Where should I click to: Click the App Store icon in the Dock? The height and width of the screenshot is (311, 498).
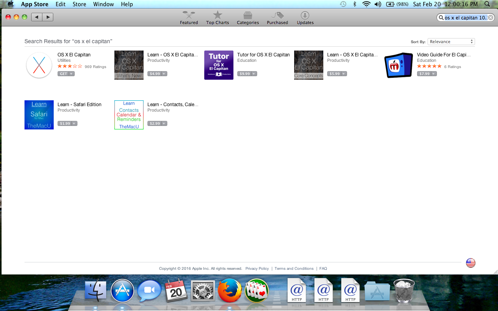click(123, 291)
